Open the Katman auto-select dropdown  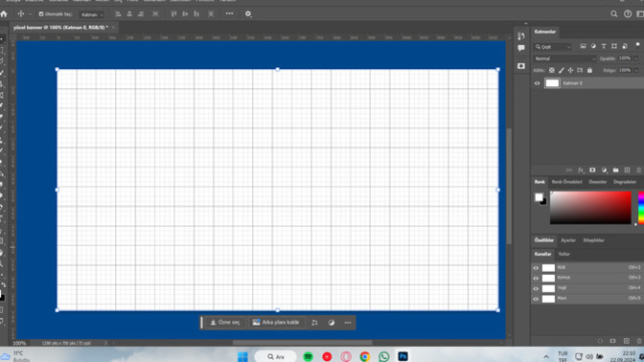click(x=92, y=14)
